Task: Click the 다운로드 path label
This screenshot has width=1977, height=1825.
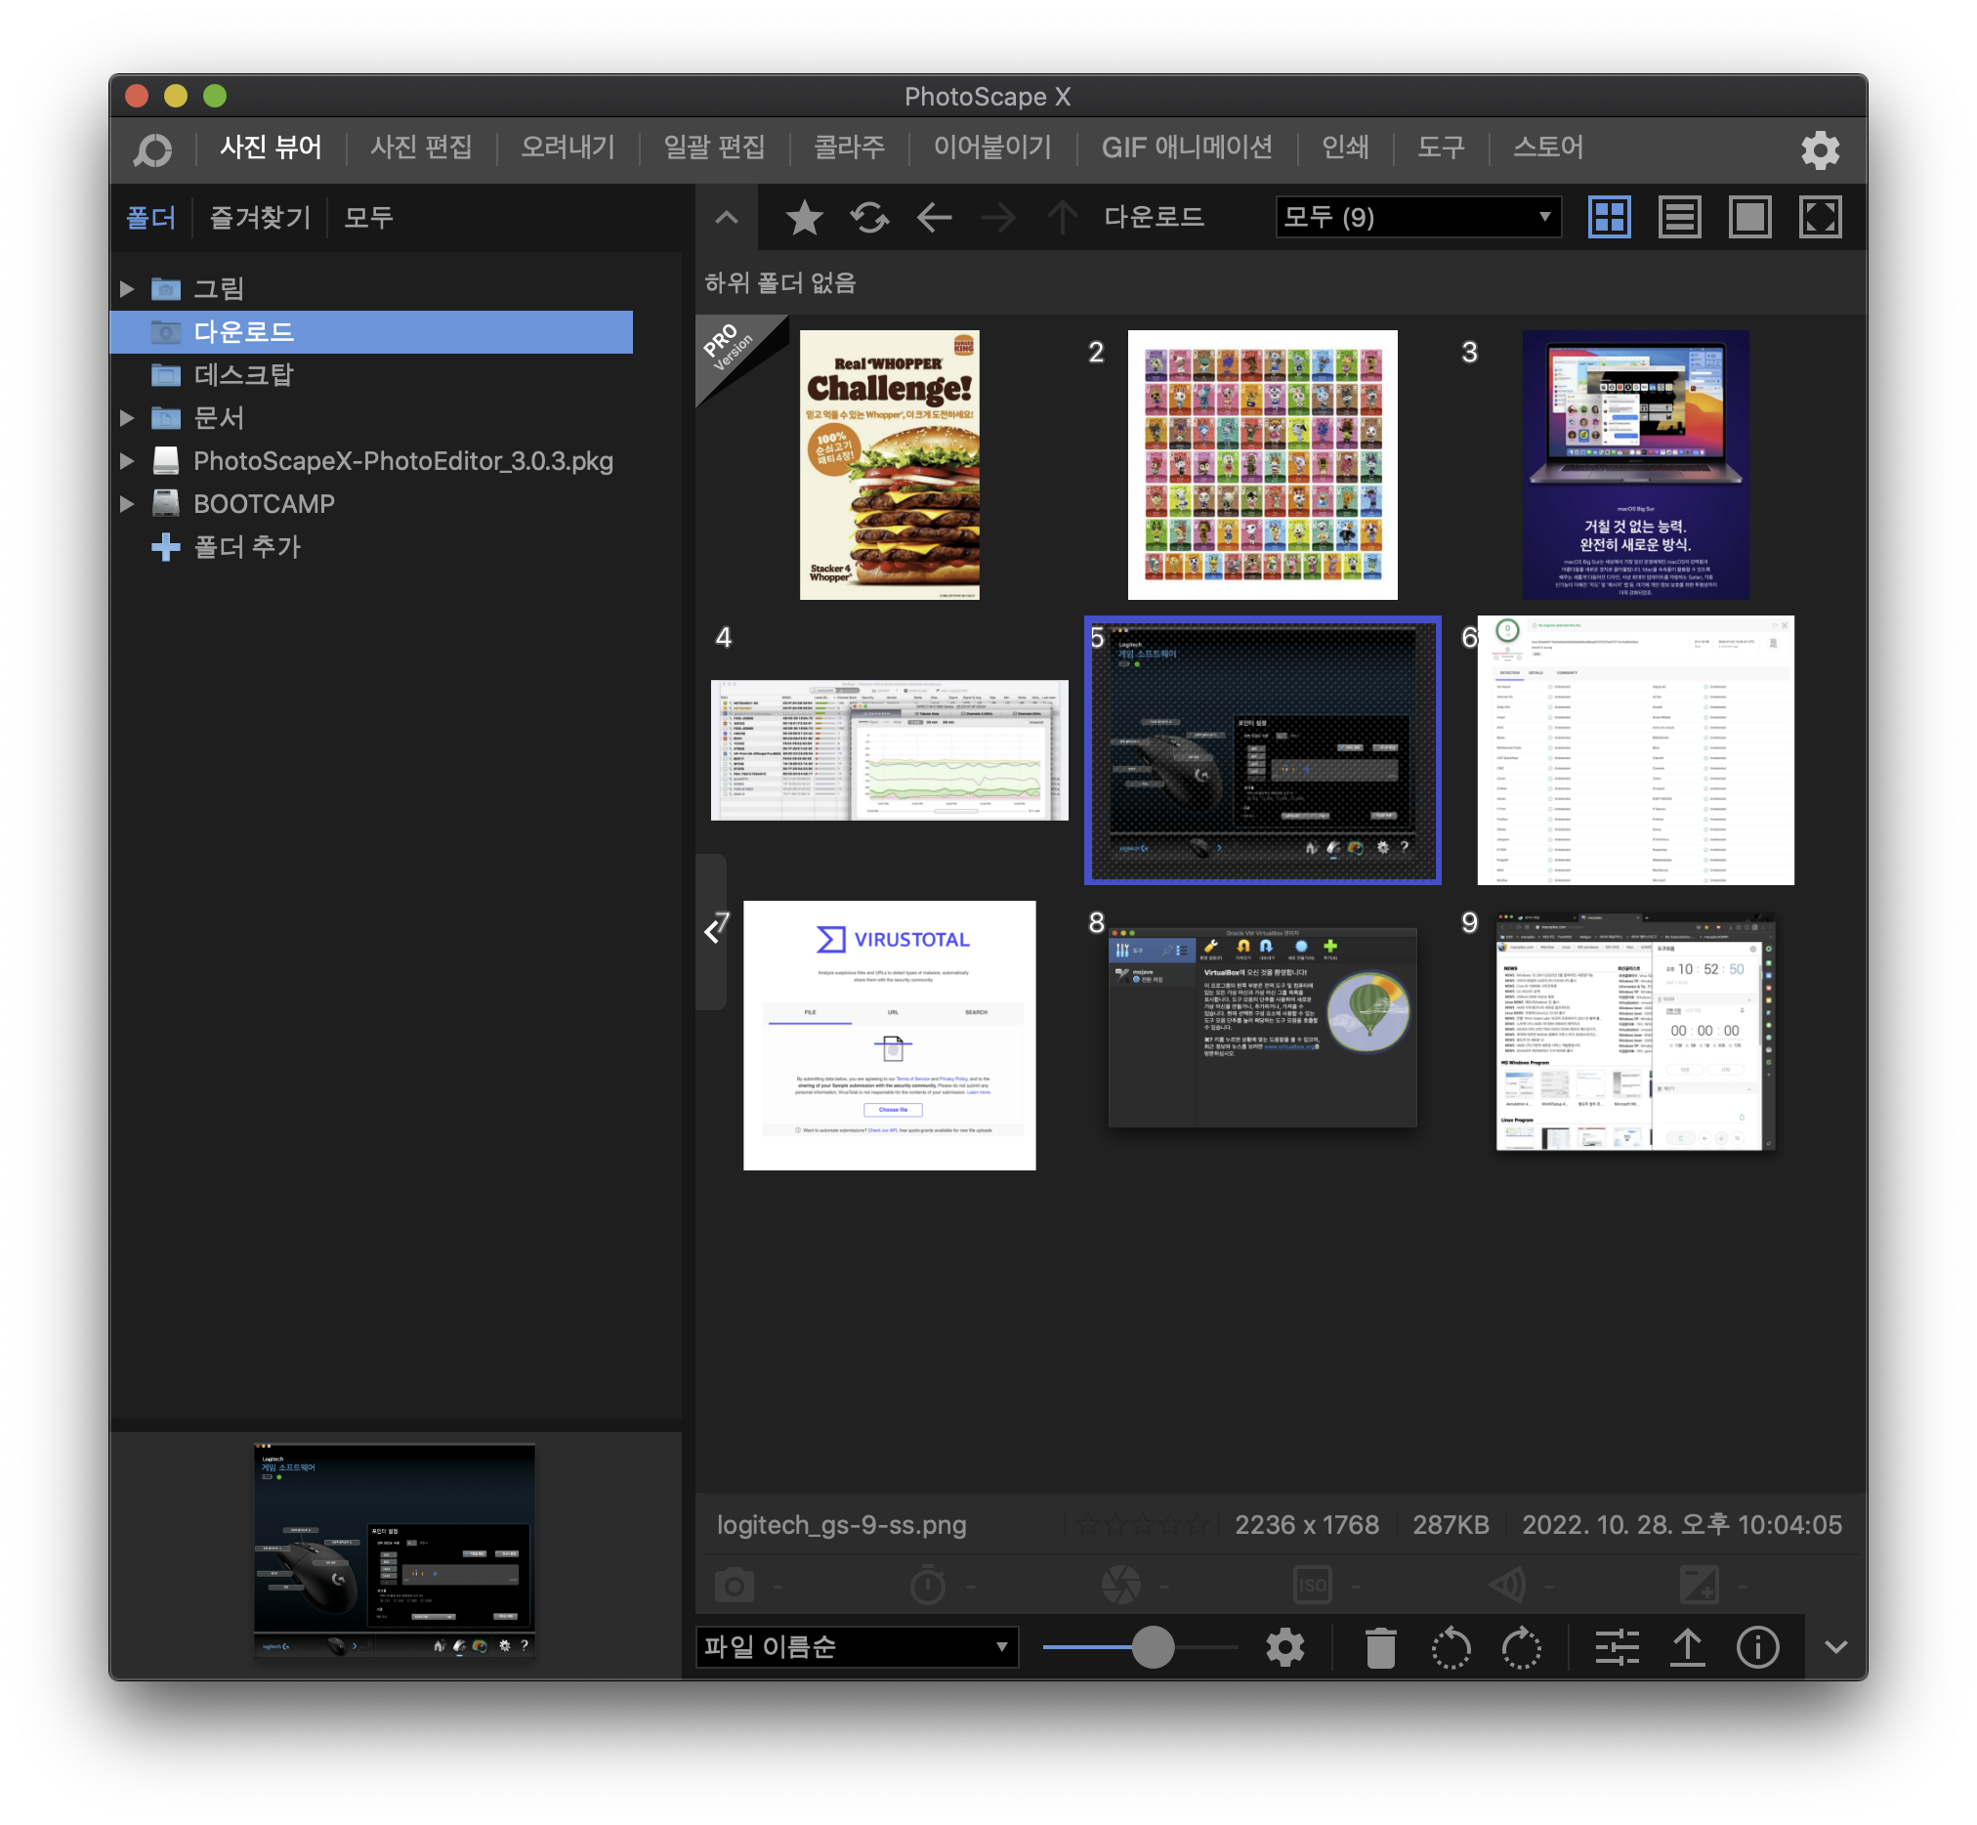Action: pos(1153,217)
